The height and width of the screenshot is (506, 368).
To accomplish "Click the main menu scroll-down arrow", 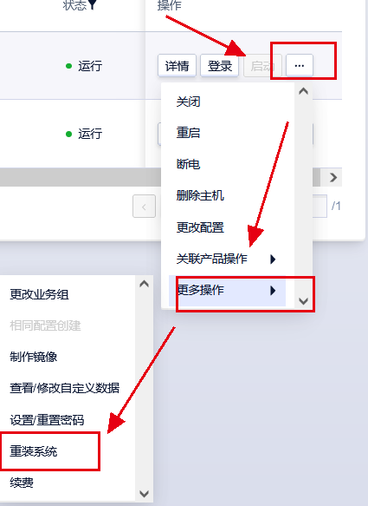I will pyautogui.click(x=303, y=301).
